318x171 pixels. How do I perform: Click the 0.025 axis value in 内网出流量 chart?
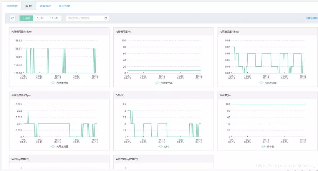click(19, 104)
